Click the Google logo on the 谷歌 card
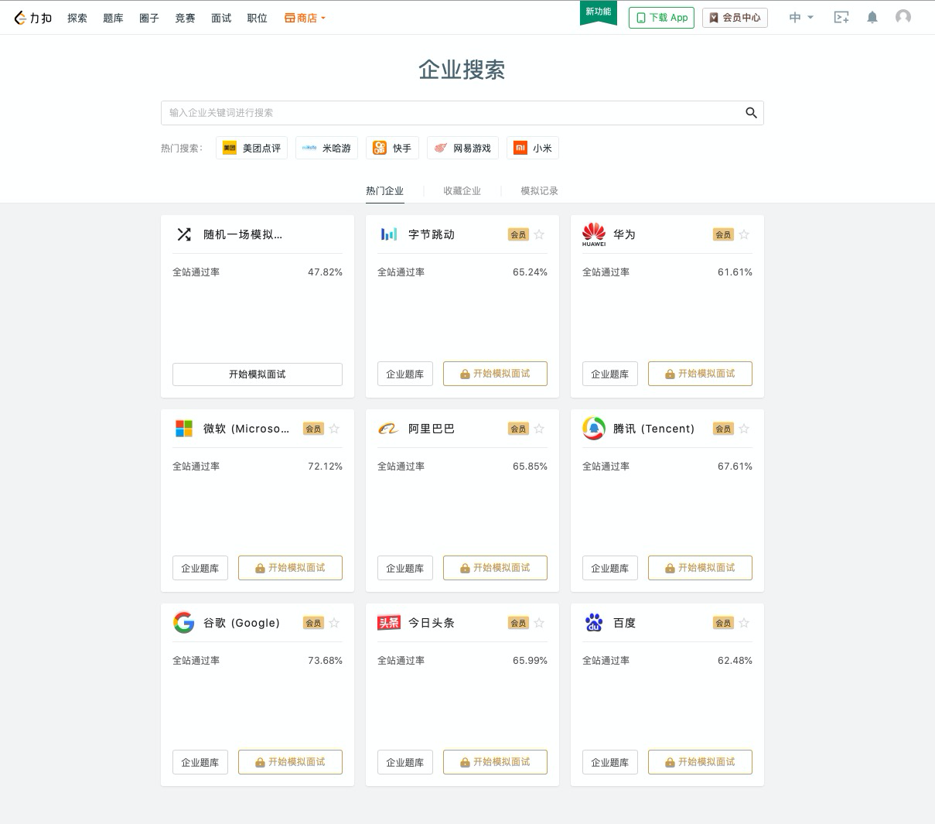 [184, 622]
